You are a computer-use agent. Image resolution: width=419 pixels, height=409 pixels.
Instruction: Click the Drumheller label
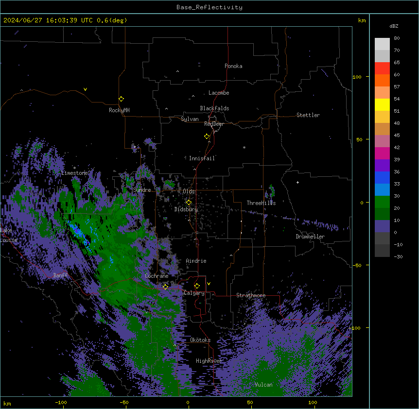[x=310, y=237]
